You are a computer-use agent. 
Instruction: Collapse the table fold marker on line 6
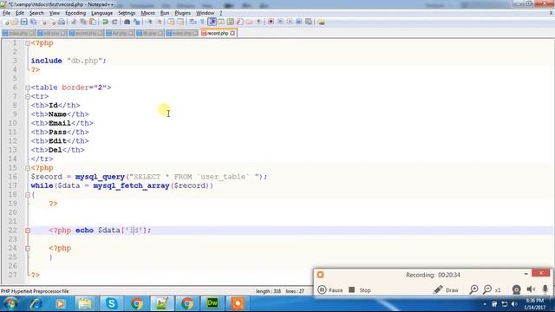[28, 88]
